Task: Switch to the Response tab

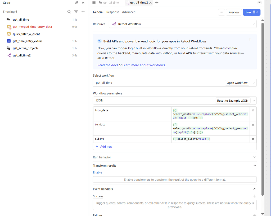Action: click(x=112, y=12)
